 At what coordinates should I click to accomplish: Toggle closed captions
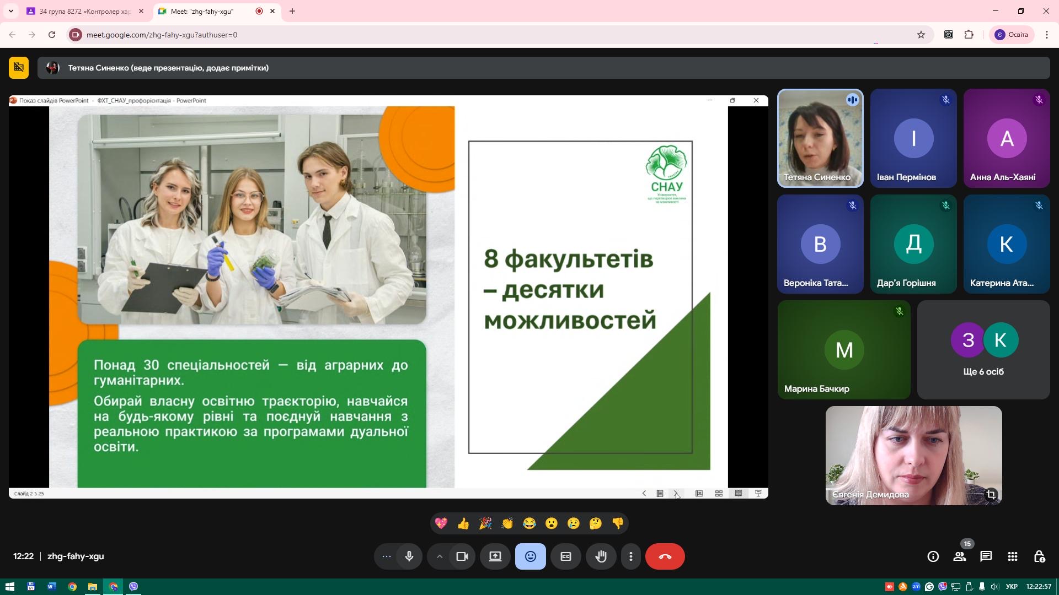(x=565, y=556)
